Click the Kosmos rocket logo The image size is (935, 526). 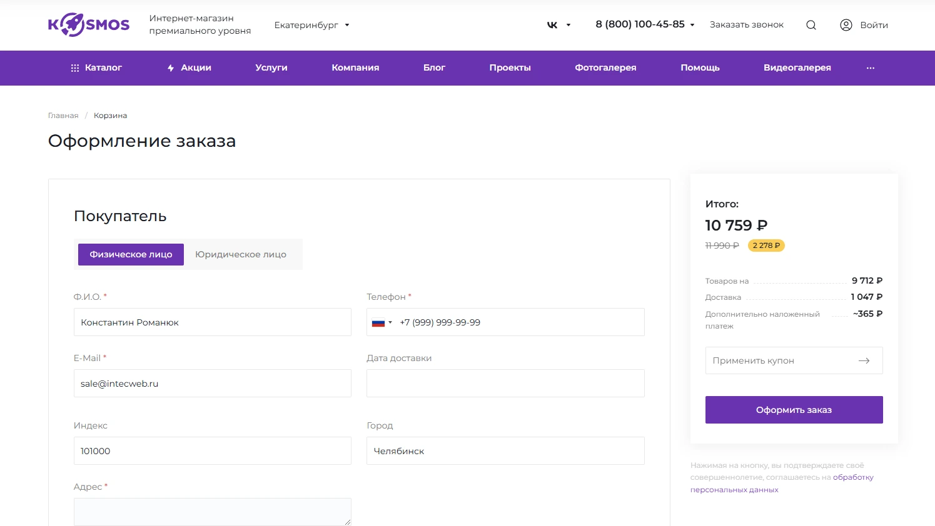click(x=88, y=25)
